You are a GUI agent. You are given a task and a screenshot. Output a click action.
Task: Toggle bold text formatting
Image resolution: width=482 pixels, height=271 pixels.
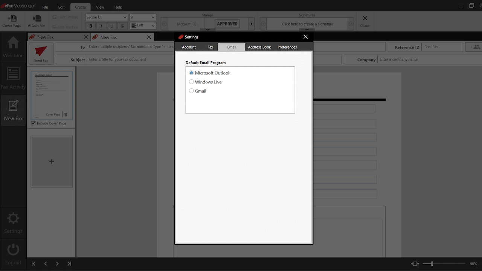coord(90,26)
